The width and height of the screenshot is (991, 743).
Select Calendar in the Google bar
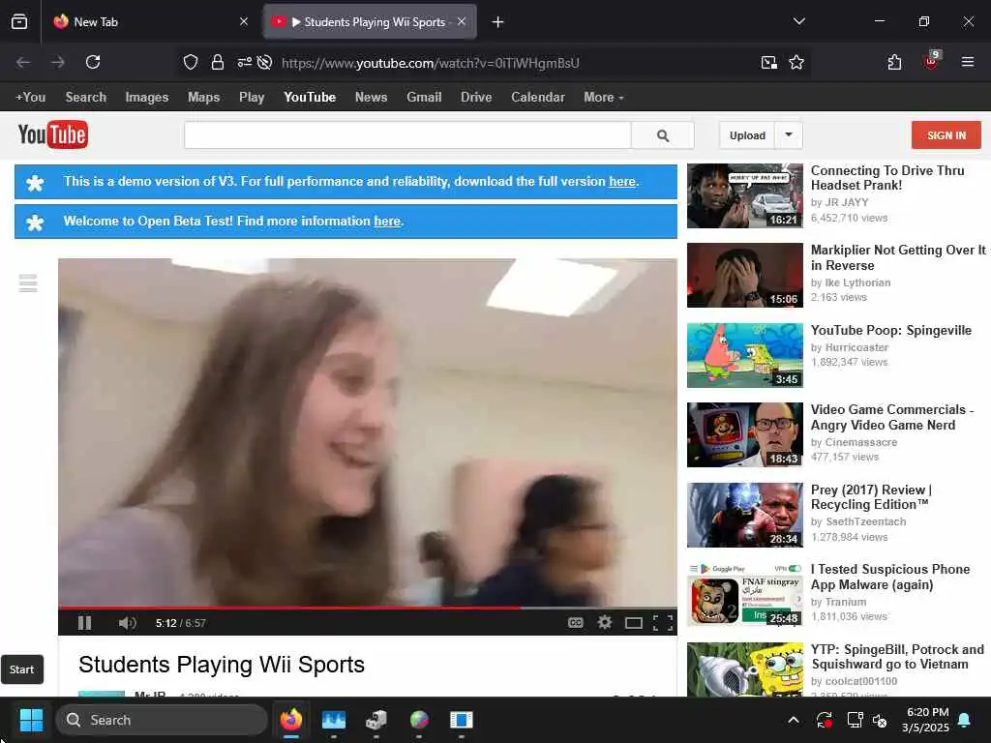[538, 98]
